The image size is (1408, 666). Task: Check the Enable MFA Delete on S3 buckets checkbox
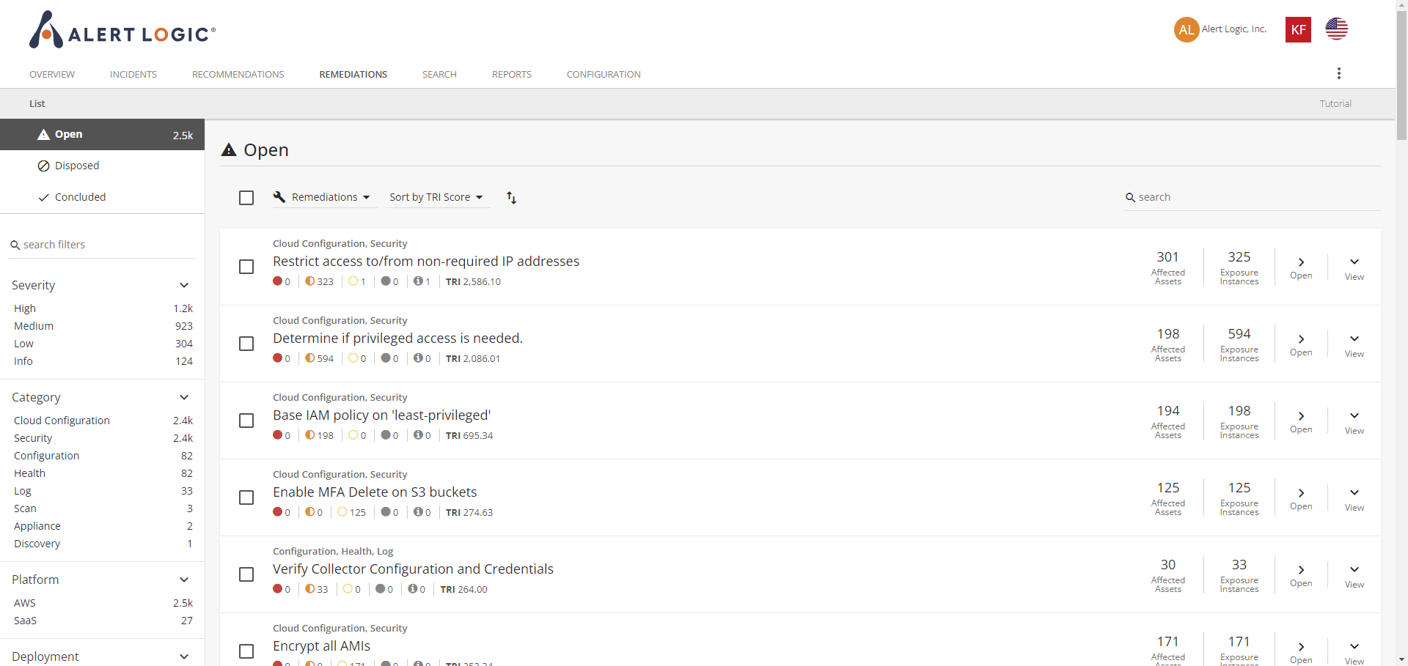click(x=246, y=497)
